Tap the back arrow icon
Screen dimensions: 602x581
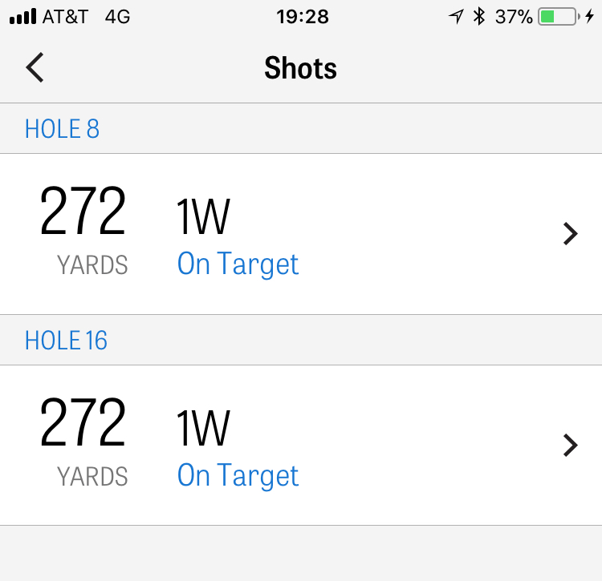(35, 68)
